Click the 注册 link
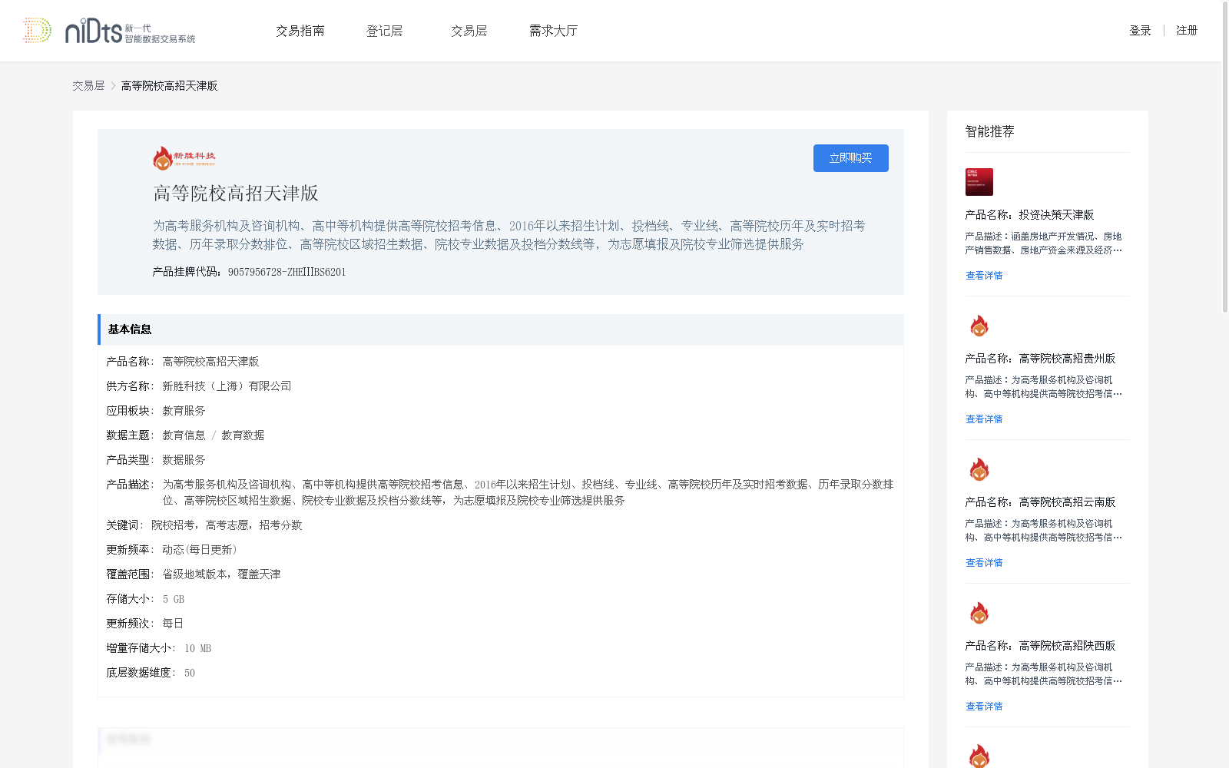1229x768 pixels. (x=1187, y=31)
